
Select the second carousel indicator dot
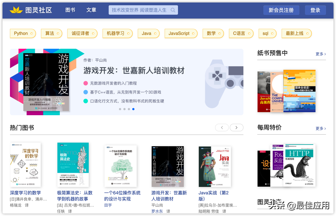pyautogui.click(x=124, y=109)
